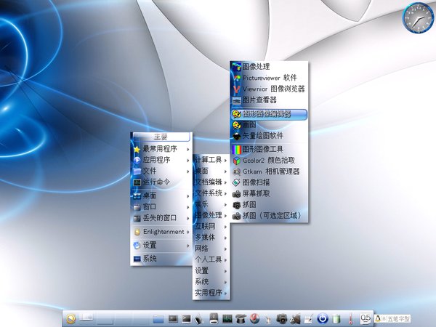Choose 抓图（可选定区域） screenshot option

click(x=272, y=217)
